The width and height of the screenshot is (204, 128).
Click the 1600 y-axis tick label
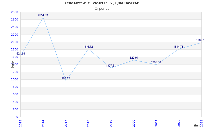pyautogui.click(x=15, y=57)
